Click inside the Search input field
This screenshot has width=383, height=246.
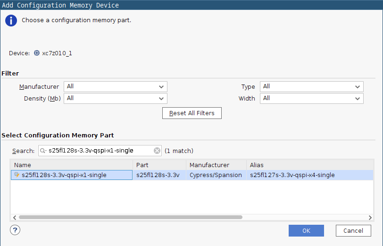pos(100,151)
